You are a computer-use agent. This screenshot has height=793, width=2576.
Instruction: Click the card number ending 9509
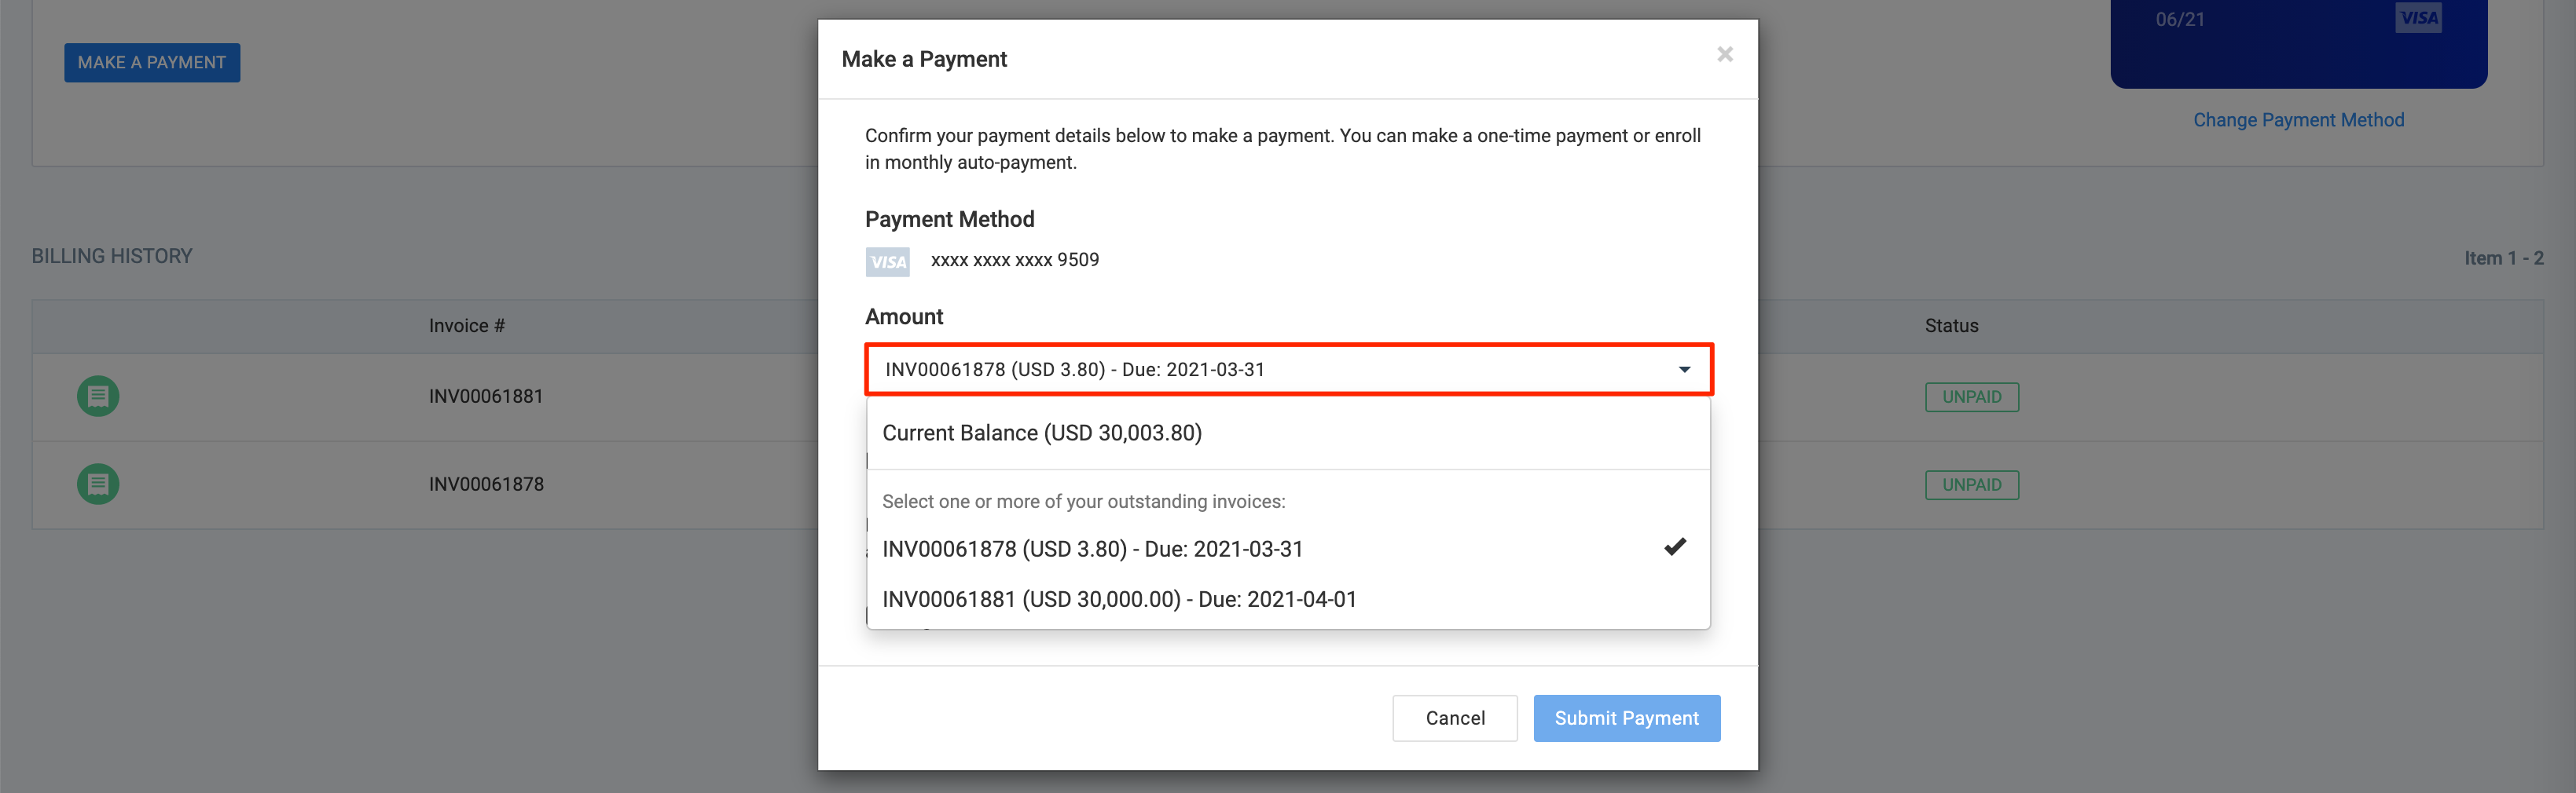point(1014,260)
